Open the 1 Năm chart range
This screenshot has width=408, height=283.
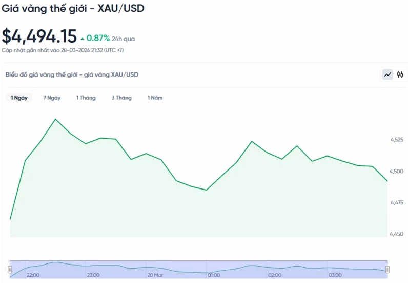click(x=155, y=98)
